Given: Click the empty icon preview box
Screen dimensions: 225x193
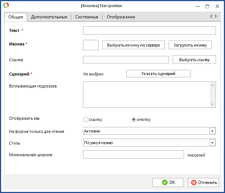Looking at the screenshot, I should (91, 45).
